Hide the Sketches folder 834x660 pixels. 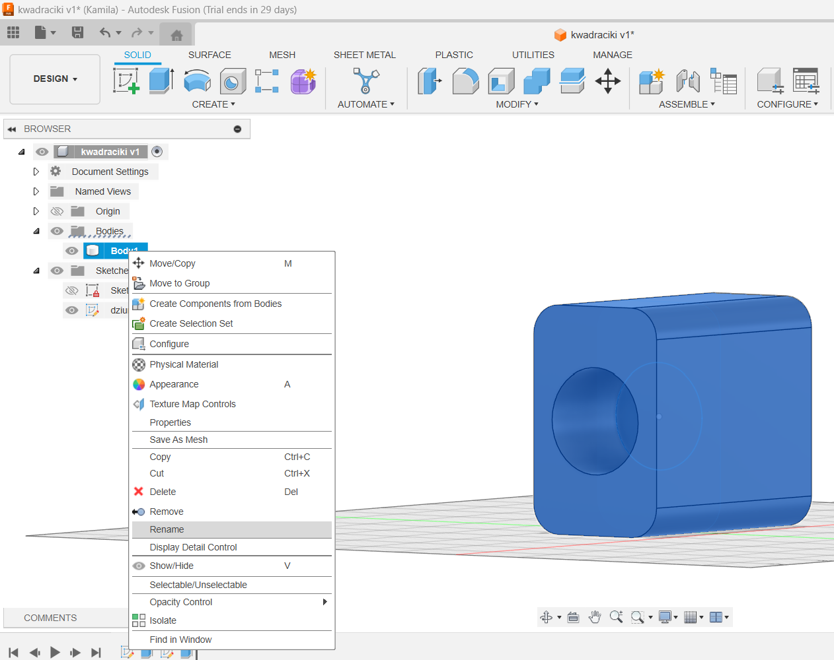coord(57,271)
